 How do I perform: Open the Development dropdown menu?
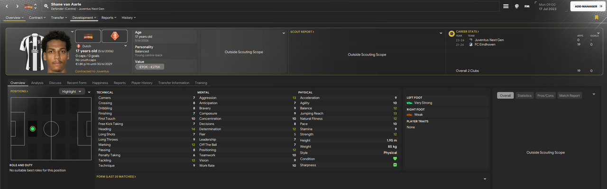coord(84,17)
